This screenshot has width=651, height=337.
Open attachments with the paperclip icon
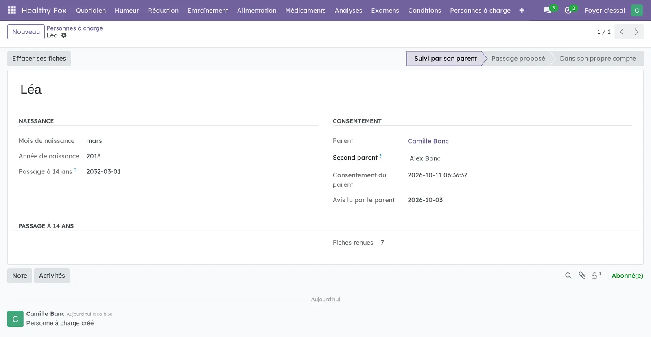pyautogui.click(x=582, y=276)
